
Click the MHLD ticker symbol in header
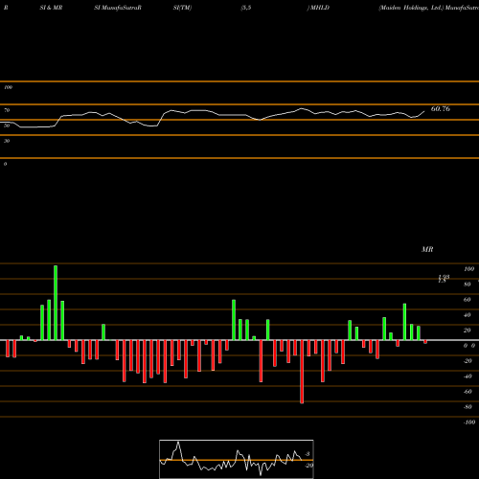point(319,8)
